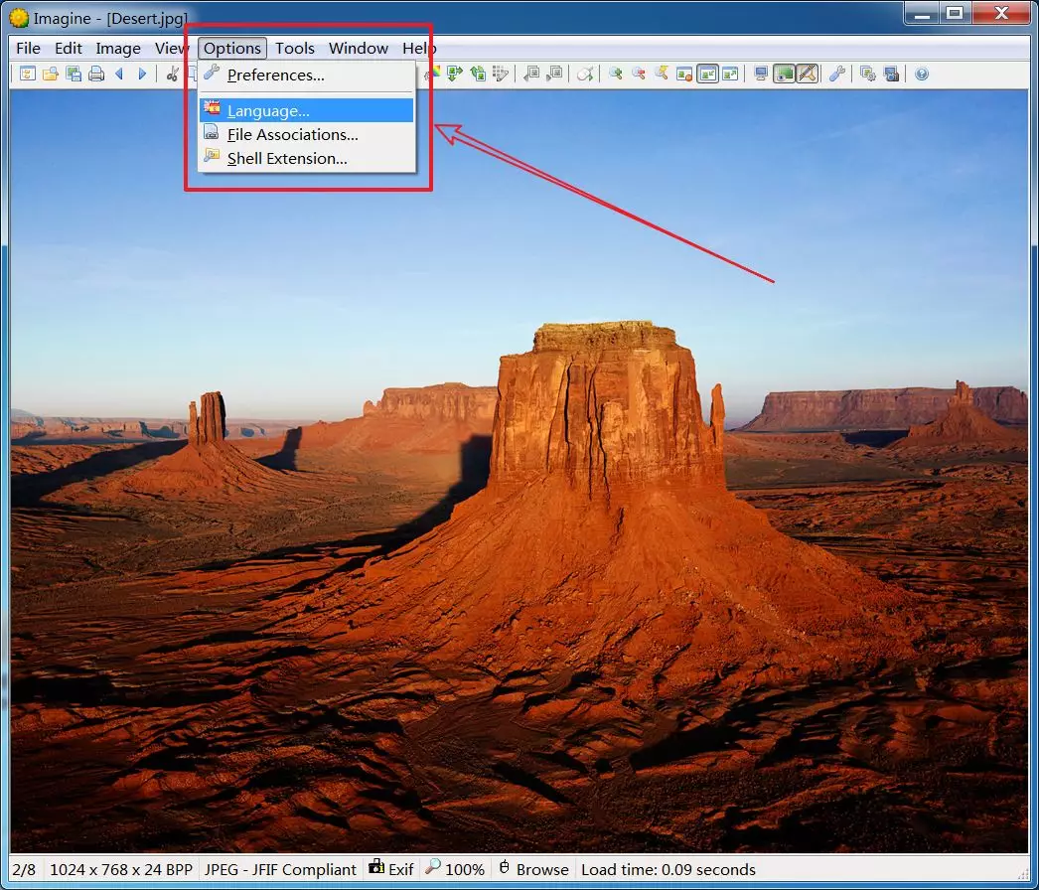Image resolution: width=1039 pixels, height=890 pixels.
Task: Toggle the fit image to window button
Action: (x=707, y=74)
